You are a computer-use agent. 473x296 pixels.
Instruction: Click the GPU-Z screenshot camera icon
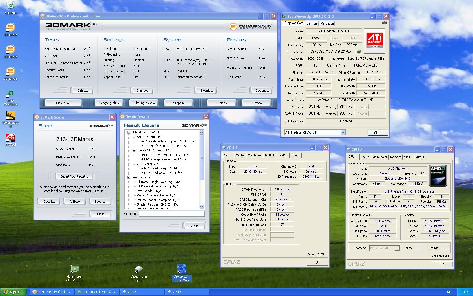pos(385,23)
